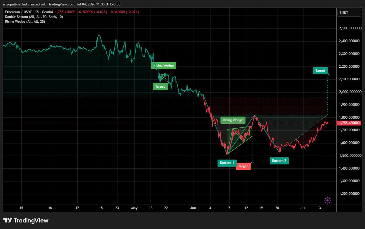Click the 2,300.000000 price axis value

click(x=350, y=54)
